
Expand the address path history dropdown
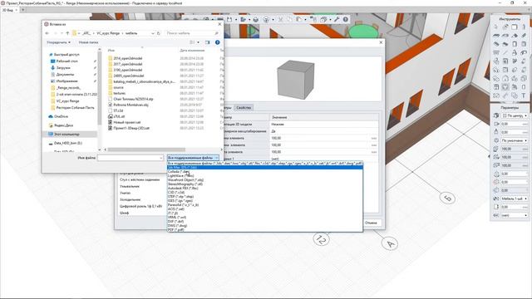click(153, 33)
